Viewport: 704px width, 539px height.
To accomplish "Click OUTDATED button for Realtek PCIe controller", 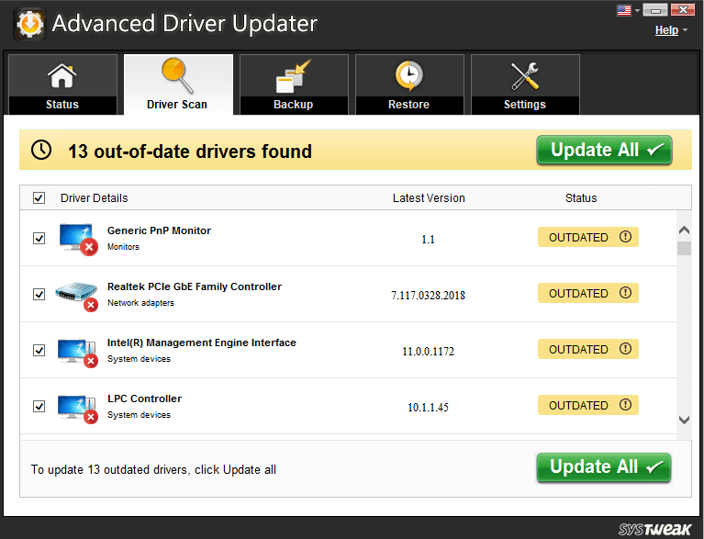I will 588,293.
